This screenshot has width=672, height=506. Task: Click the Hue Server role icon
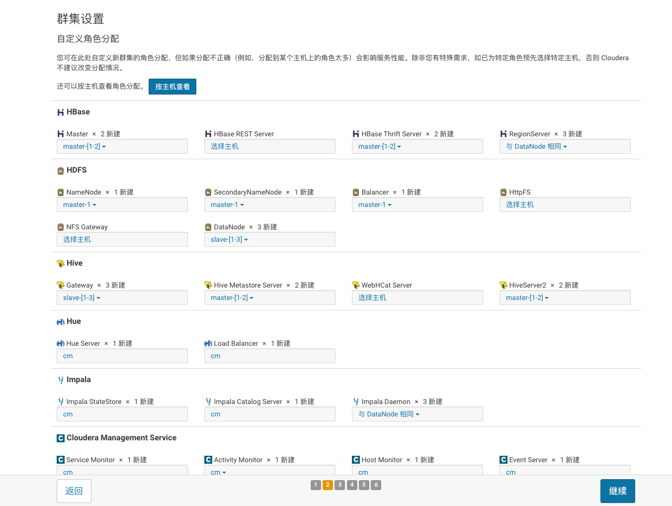click(x=61, y=343)
